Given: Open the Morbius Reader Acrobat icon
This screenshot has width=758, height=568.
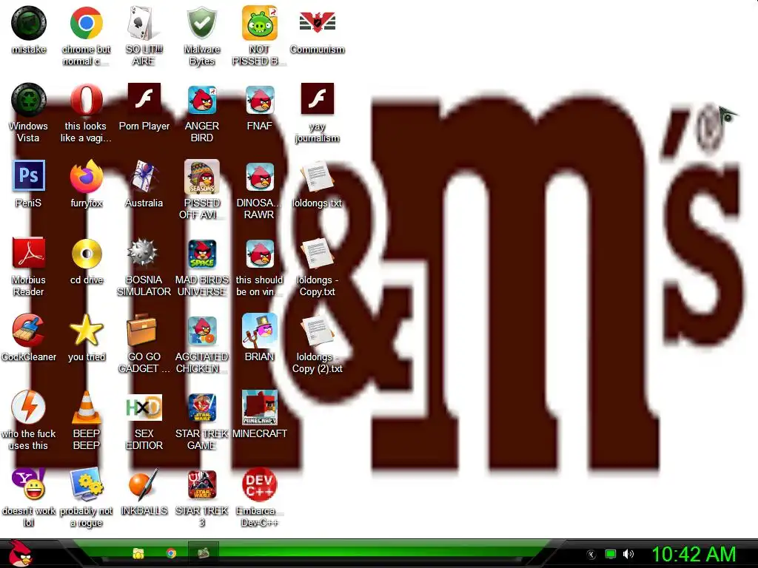Looking at the screenshot, I should (29, 254).
